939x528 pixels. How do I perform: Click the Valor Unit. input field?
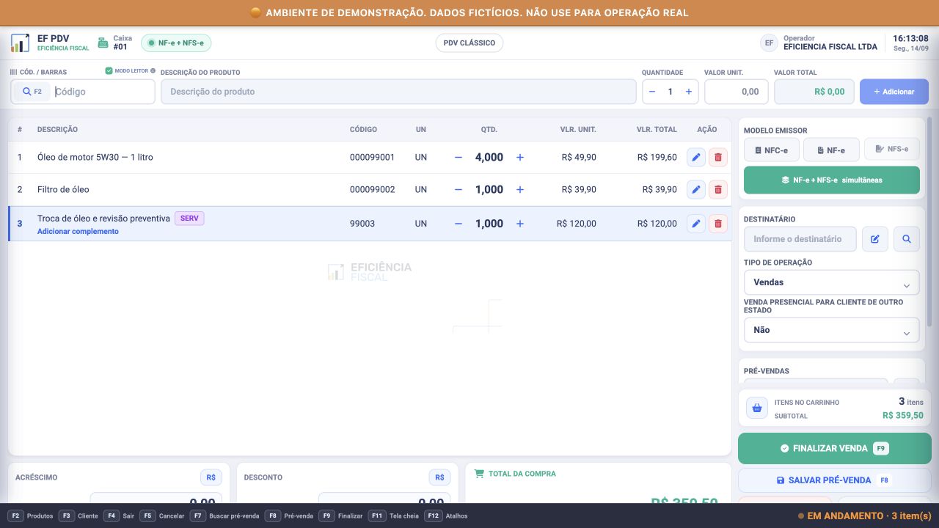coord(737,92)
